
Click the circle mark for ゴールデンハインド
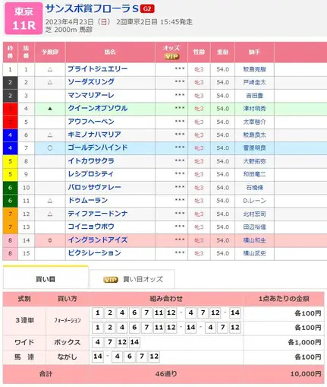click(x=50, y=148)
